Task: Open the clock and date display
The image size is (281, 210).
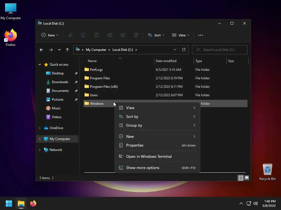Action: point(269,203)
